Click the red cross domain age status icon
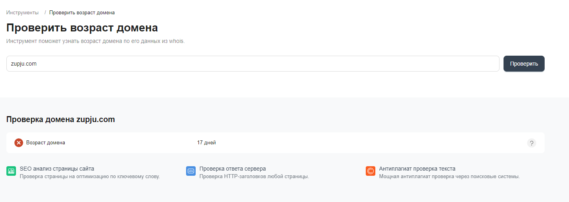Viewport: 569px width, 202px height. point(19,143)
